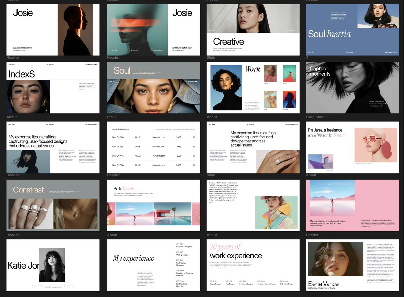This screenshot has width=404, height=297.
Task: Click the circular arrow icon in the 2020 award row
Action: tap(194, 165)
